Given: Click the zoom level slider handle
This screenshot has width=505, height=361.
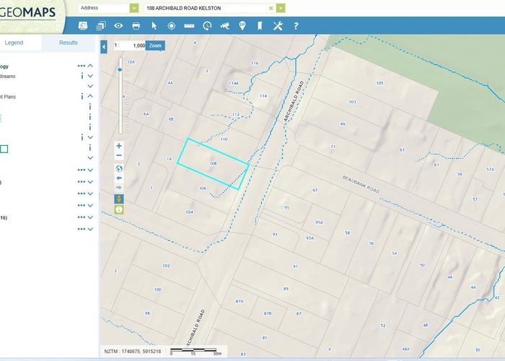Looking at the screenshot, I should click(120, 71).
